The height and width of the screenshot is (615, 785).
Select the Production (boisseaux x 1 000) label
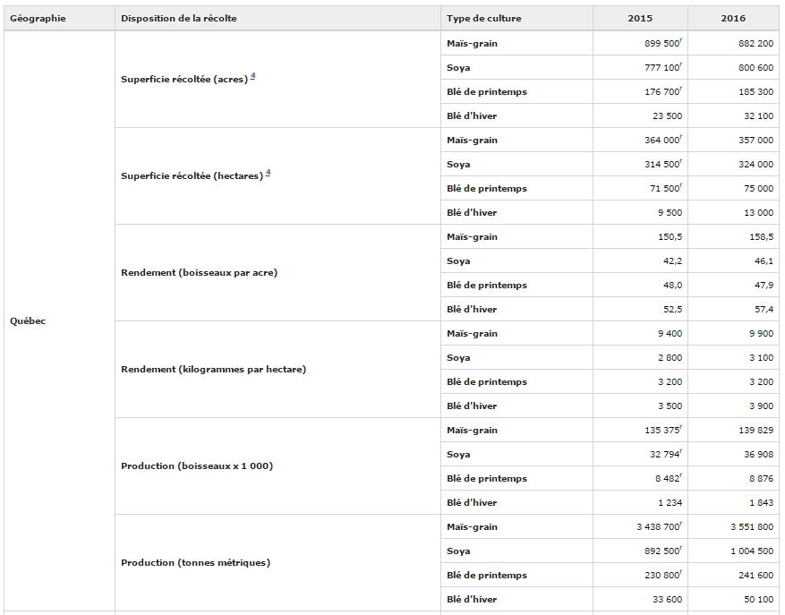tap(197, 466)
